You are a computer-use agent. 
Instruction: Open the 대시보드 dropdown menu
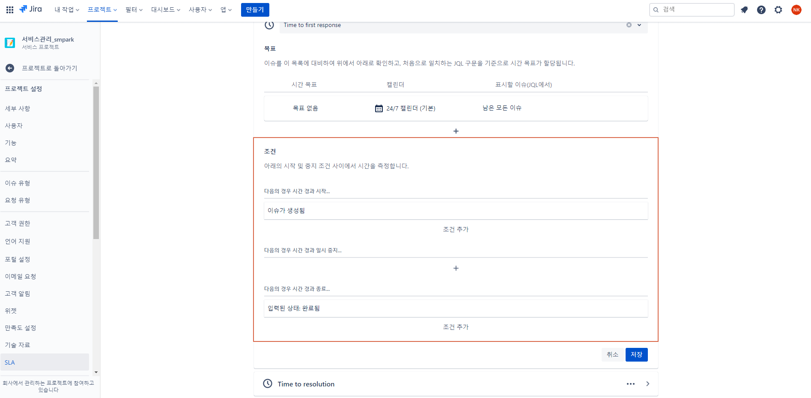click(165, 9)
